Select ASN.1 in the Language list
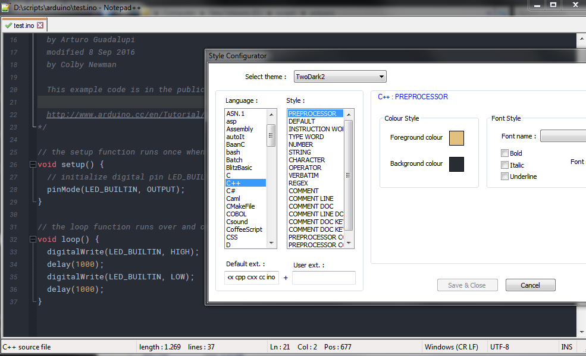This screenshot has width=586, height=356. [x=235, y=114]
